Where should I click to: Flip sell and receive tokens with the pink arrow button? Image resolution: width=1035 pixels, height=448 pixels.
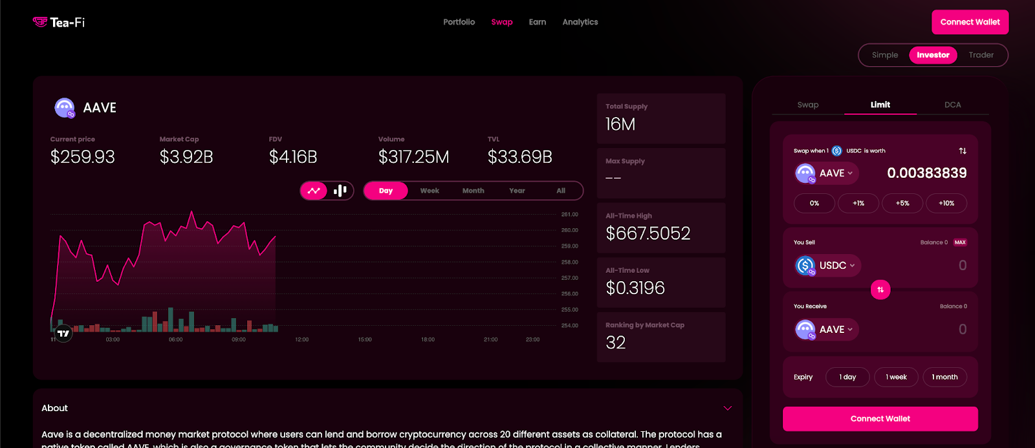880,290
